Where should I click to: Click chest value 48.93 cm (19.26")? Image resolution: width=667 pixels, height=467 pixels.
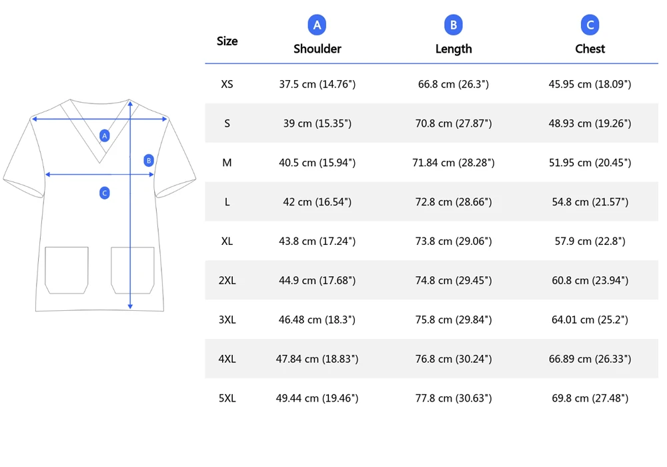pyautogui.click(x=590, y=123)
